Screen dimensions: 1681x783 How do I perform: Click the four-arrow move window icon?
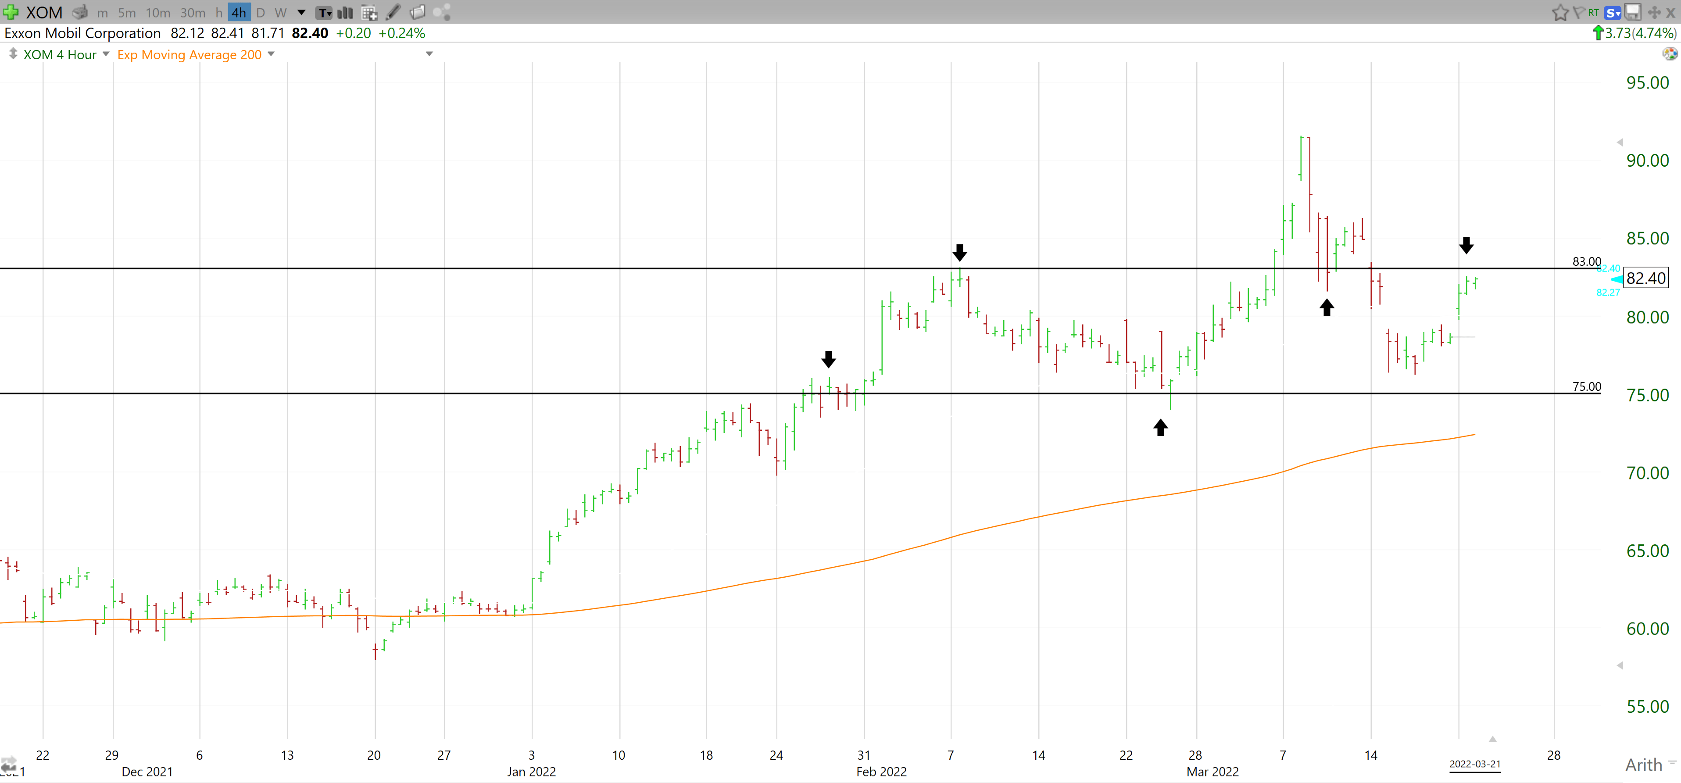pos(1654,12)
